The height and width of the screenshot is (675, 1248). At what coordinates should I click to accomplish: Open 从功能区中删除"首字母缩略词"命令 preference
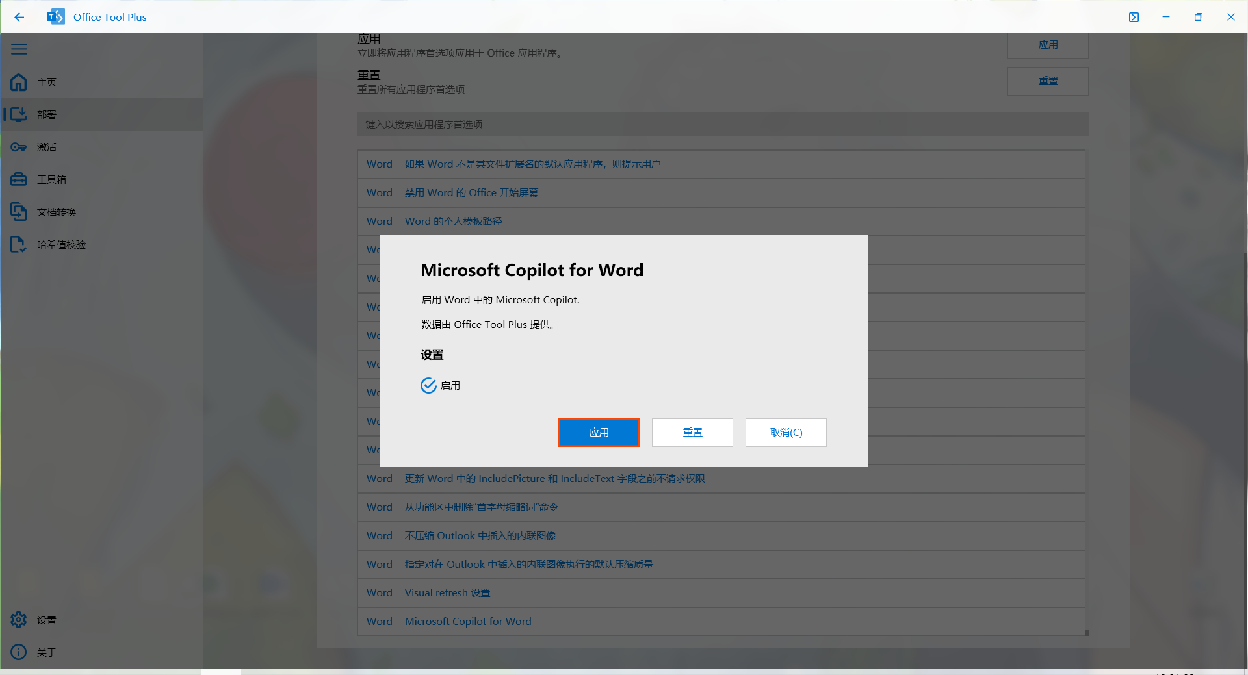(721, 507)
